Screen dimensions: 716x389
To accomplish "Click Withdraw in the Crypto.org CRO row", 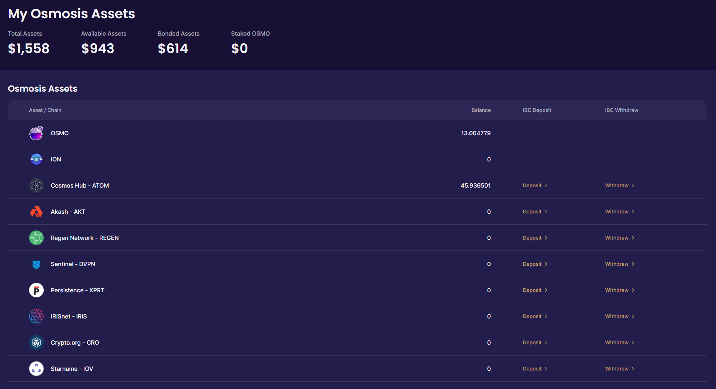I will click(x=619, y=342).
